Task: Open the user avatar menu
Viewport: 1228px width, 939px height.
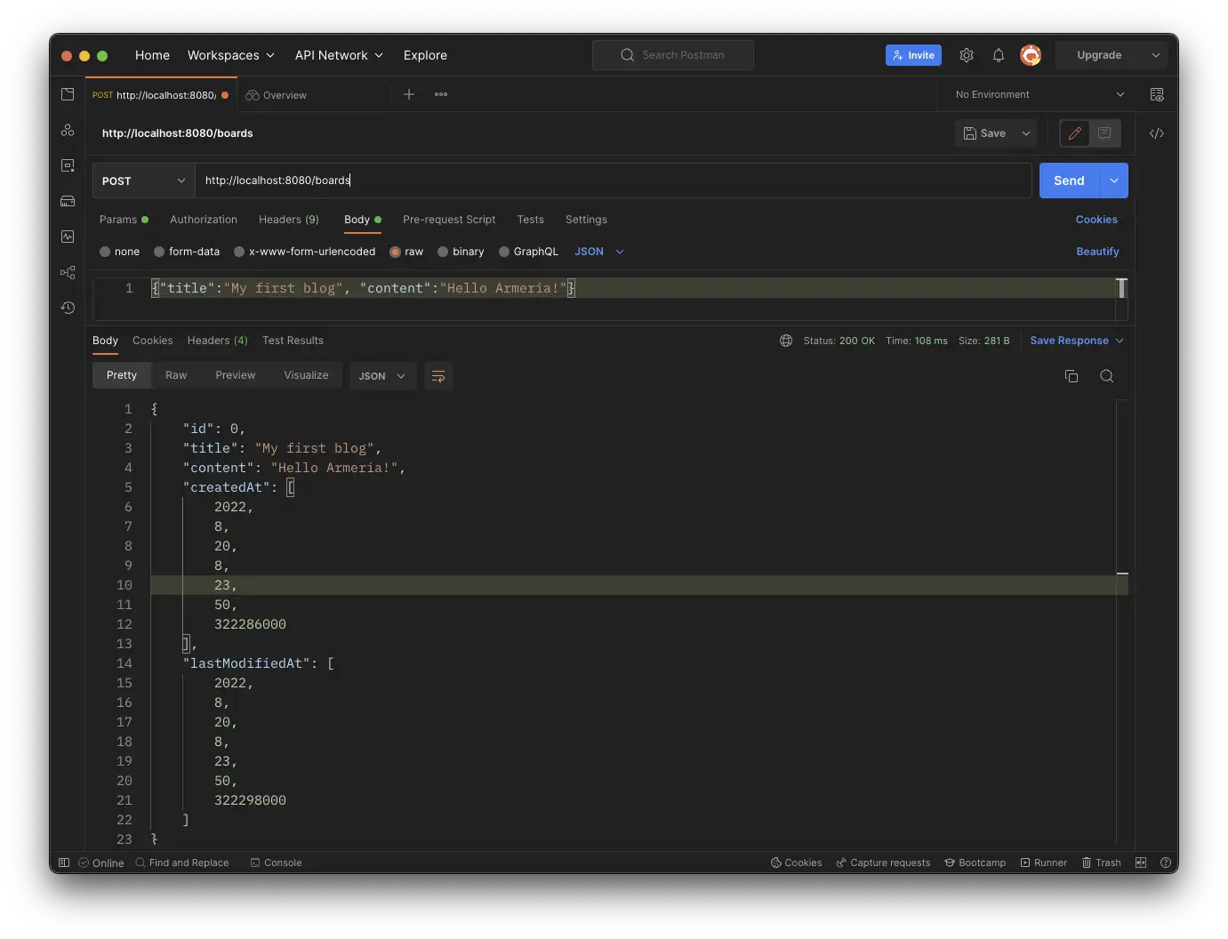Action: (1031, 55)
